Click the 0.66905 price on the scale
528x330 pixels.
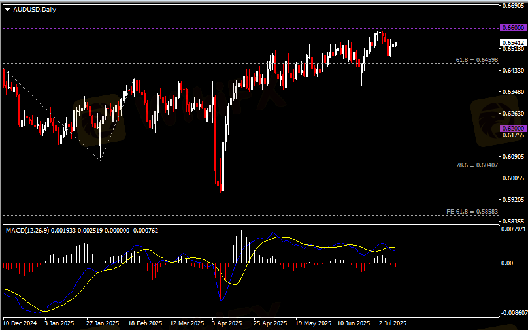click(x=513, y=7)
